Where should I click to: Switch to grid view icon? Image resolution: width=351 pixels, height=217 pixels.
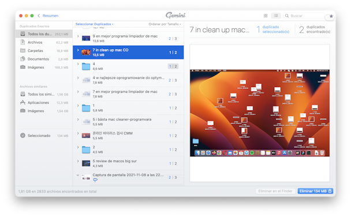(266, 16)
